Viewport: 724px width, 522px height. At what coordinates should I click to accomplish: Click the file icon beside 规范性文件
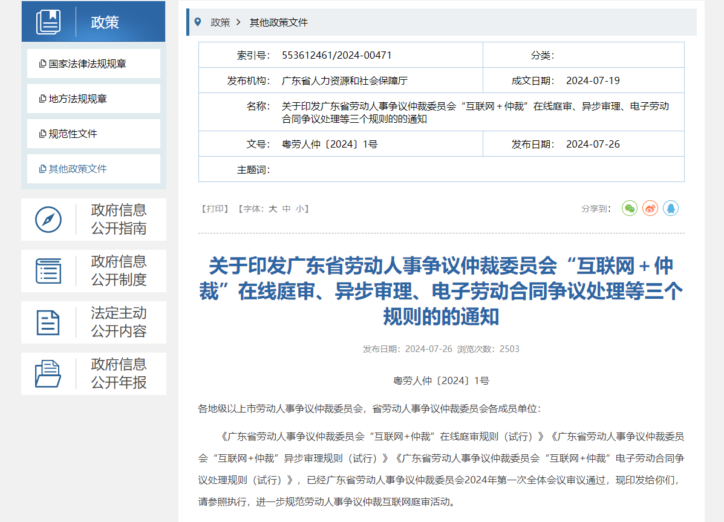click(x=43, y=134)
